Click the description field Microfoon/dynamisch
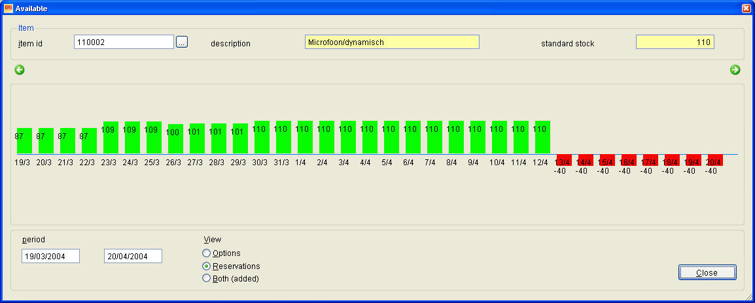Image resolution: width=755 pixels, height=303 pixels. click(392, 42)
